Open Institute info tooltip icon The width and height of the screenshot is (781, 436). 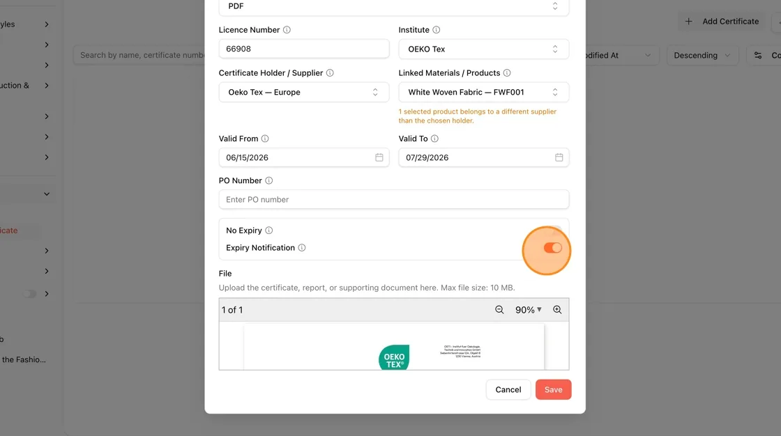click(x=437, y=30)
